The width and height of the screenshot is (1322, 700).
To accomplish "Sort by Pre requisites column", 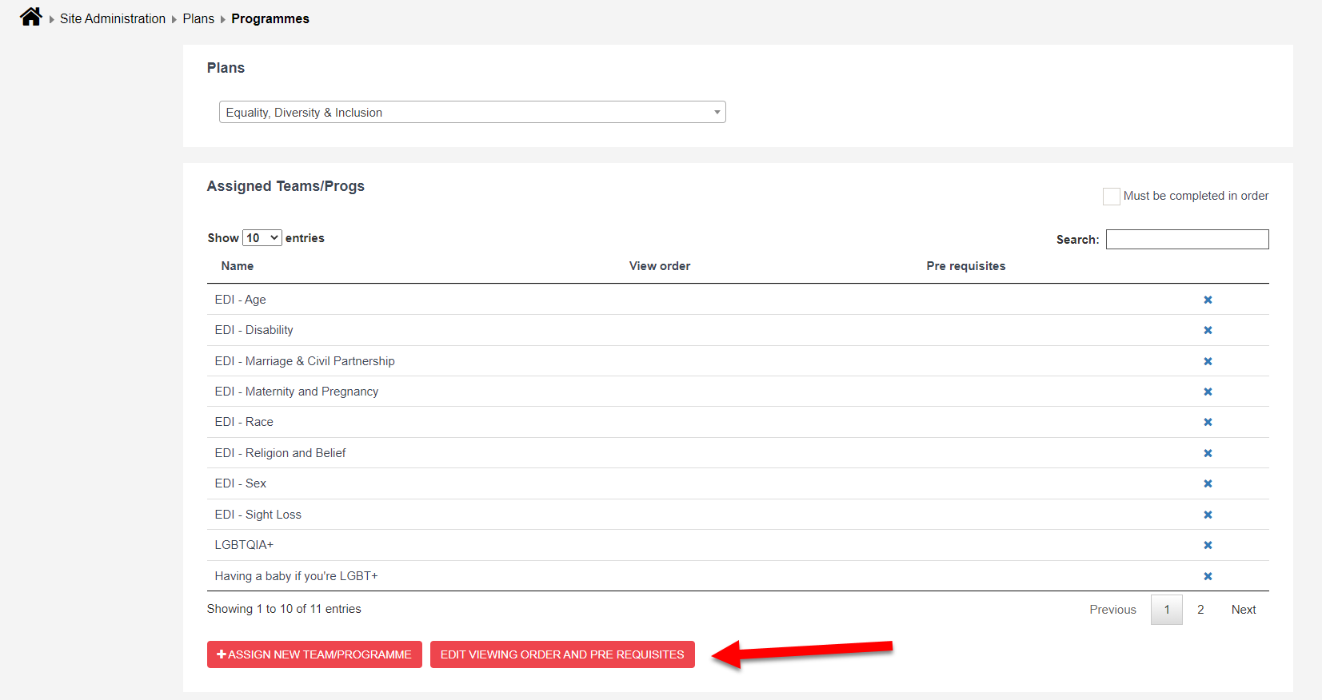I will [x=966, y=266].
